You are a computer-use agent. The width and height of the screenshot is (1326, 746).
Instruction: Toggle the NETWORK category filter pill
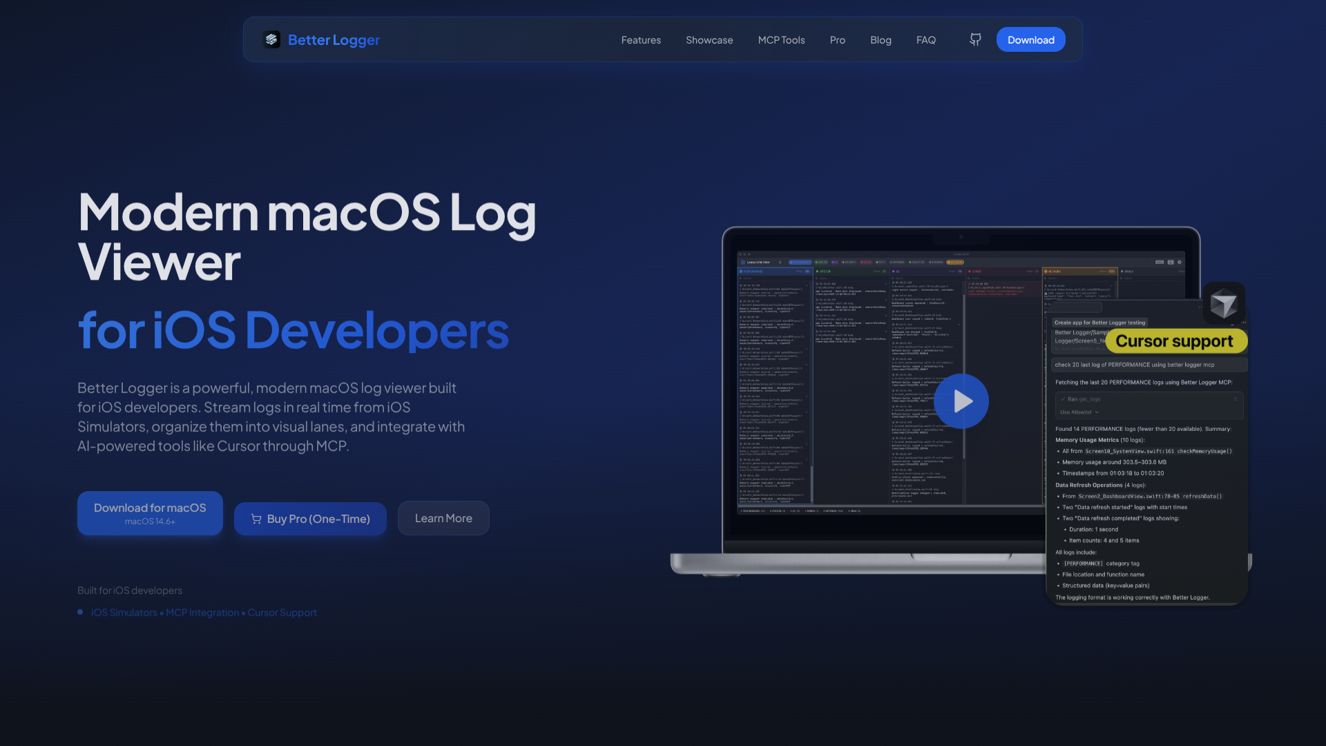click(957, 262)
